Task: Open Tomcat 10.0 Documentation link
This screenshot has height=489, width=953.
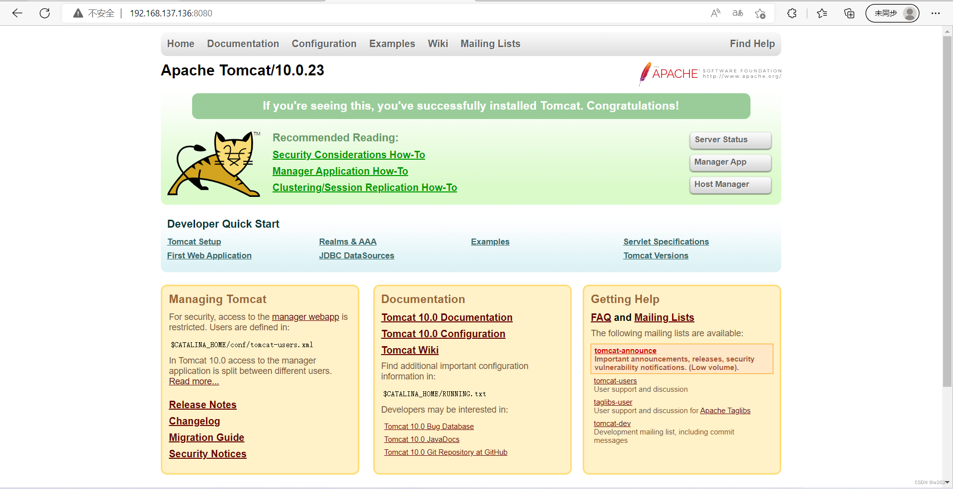Action: coord(447,317)
